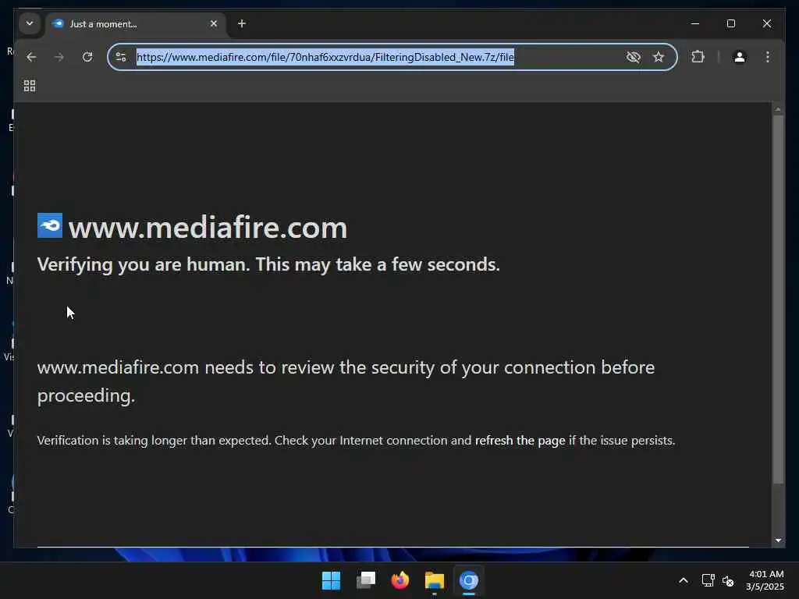Open the clock showing 4:01 AM
The image size is (799, 599).
[x=765, y=580]
